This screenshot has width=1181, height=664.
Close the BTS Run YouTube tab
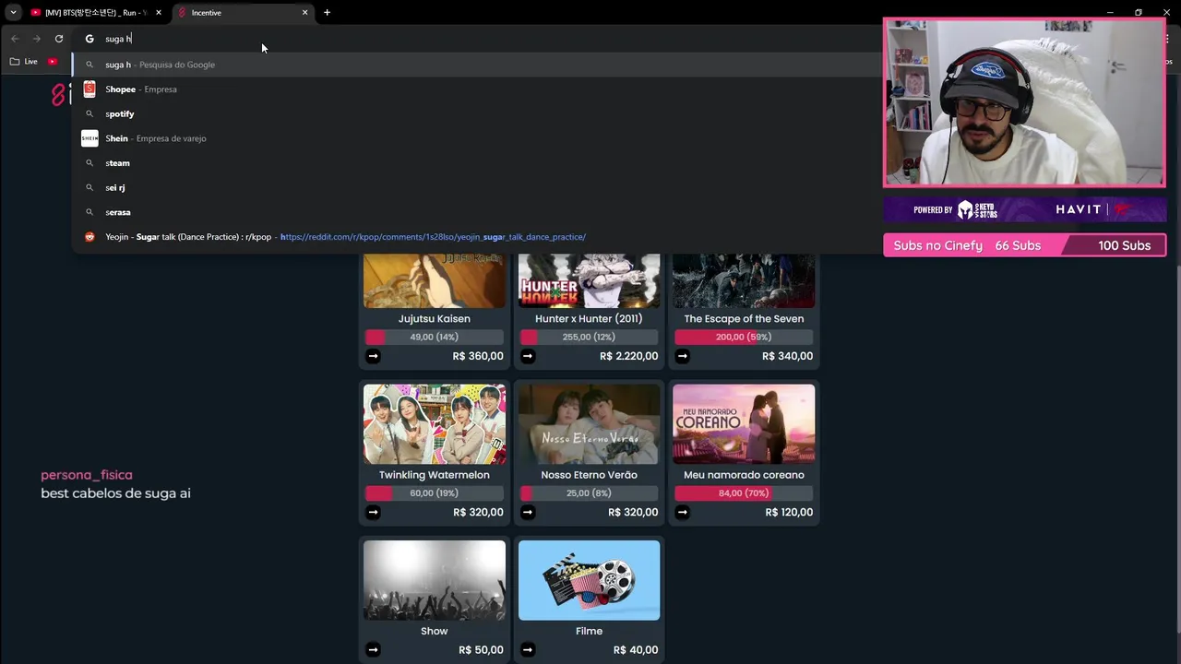coord(159,13)
